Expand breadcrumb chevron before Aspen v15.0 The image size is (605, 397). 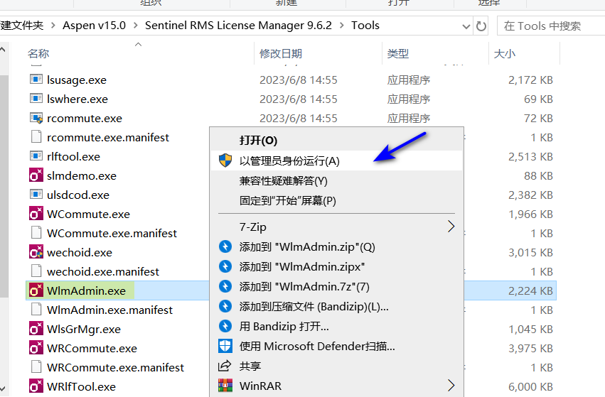pos(53,26)
